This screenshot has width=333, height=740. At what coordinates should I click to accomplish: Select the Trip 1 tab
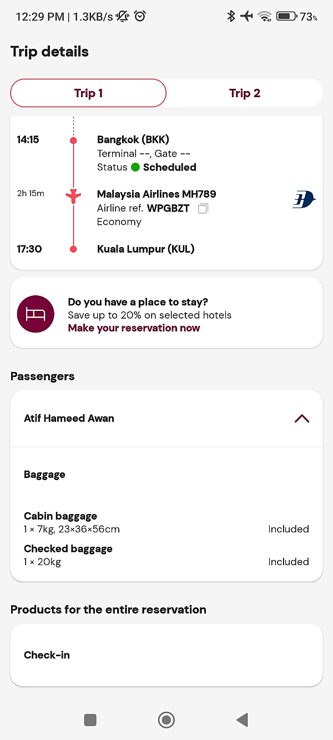(89, 93)
